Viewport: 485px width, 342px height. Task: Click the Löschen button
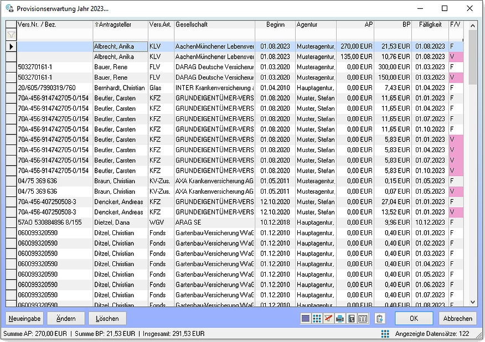[x=107, y=319]
